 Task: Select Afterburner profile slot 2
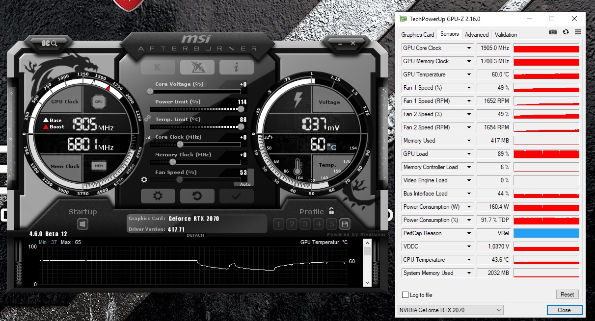pos(292,224)
